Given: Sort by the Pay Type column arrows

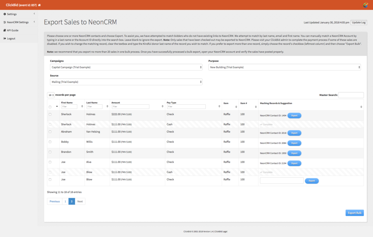Looking at the screenshot, I should 219,107.
